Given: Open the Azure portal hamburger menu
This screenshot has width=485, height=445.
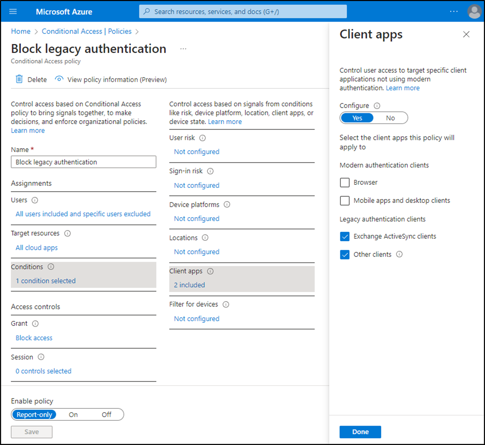Looking at the screenshot, I should [13, 11].
